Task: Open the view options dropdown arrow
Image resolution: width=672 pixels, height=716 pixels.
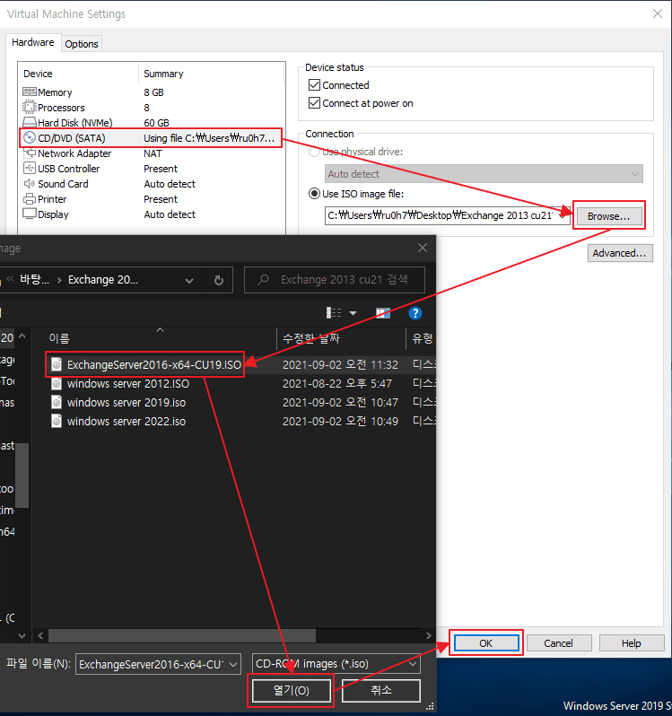Action: 353,313
